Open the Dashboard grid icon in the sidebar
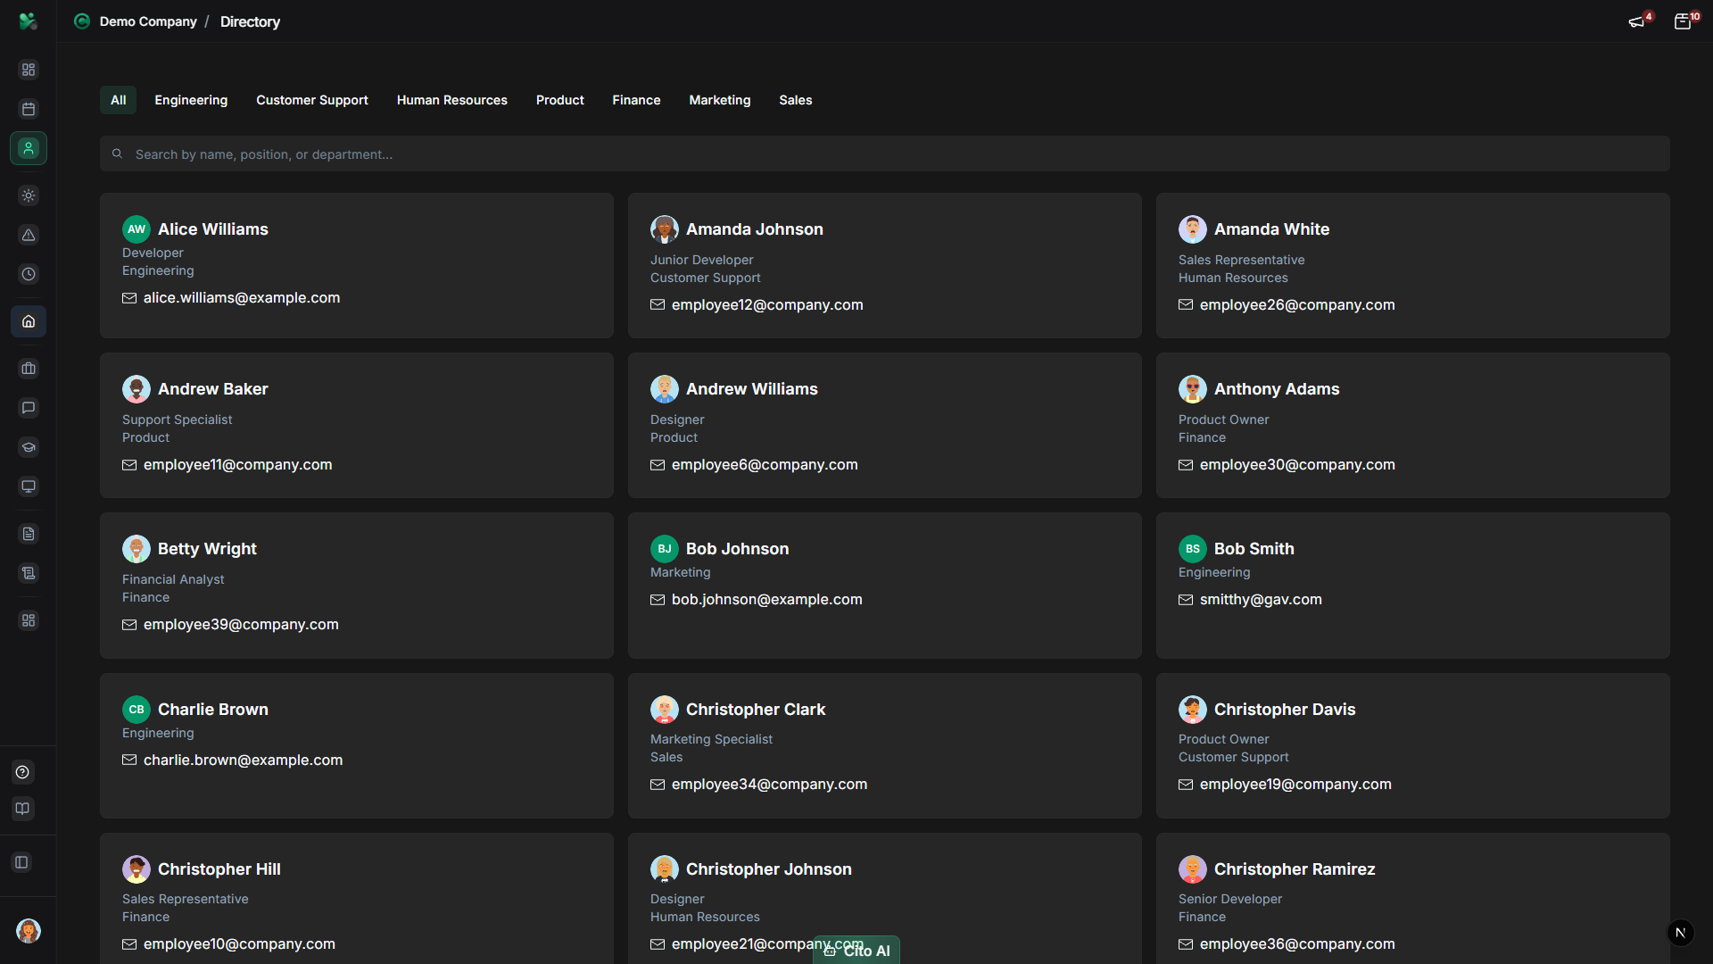This screenshot has height=964, width=1713. 28,70
